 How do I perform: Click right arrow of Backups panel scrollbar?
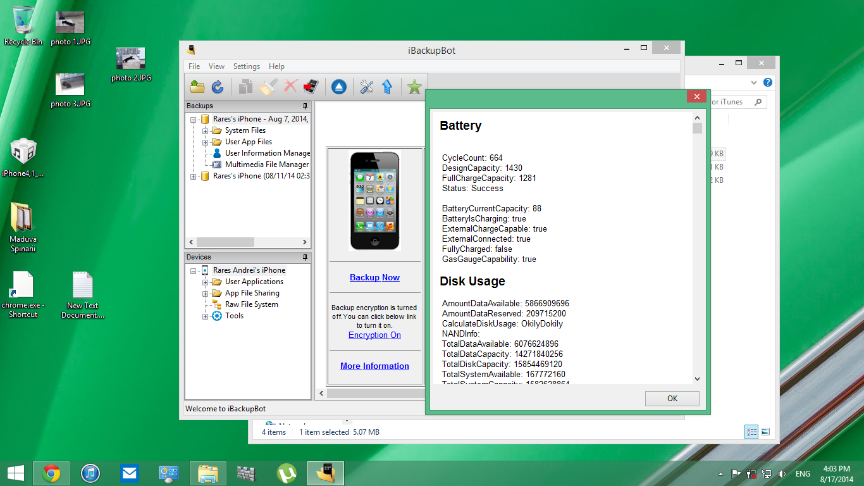[305, 242]
